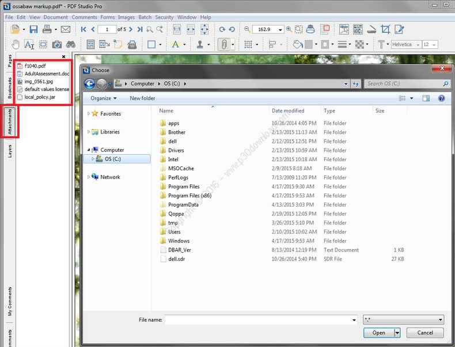This screenshot has width=455, height=347.
Task: Select the Text selection tool
Action: [29, 44]
